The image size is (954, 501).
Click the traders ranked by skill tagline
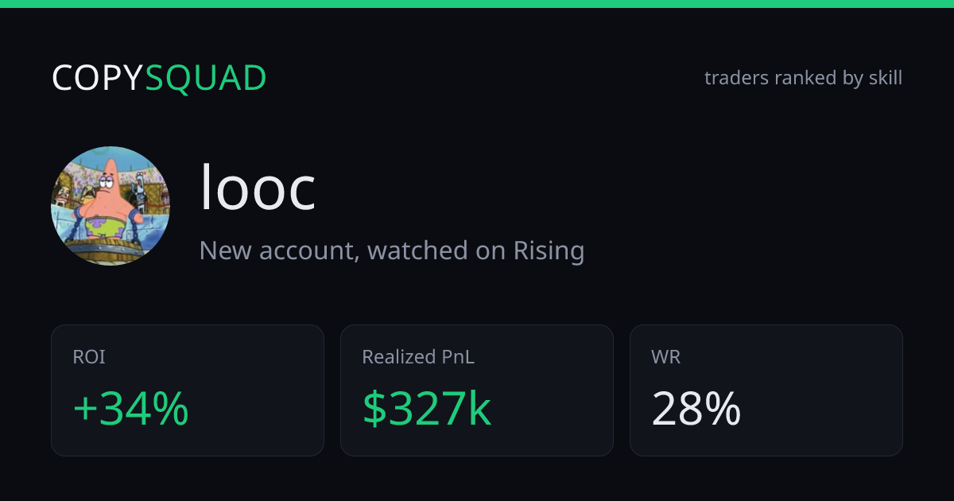point(803,78)
